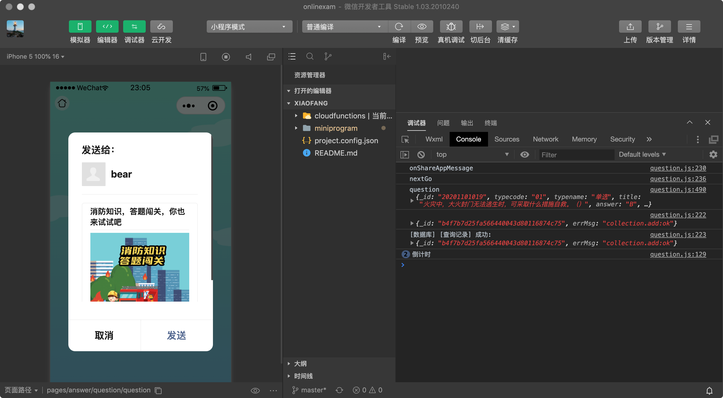Open the 小程序模式 mode dropdown
The width and height of the screenshot is (723, 398).
pyautogui.click(x=249, y=27)
